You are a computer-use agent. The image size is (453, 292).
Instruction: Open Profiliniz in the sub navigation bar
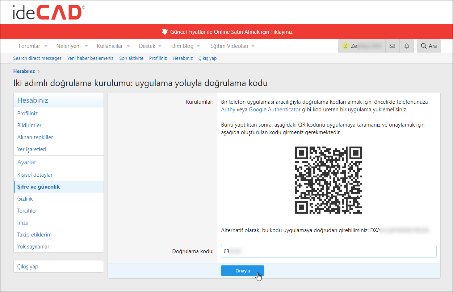click(x=158, y=58)
